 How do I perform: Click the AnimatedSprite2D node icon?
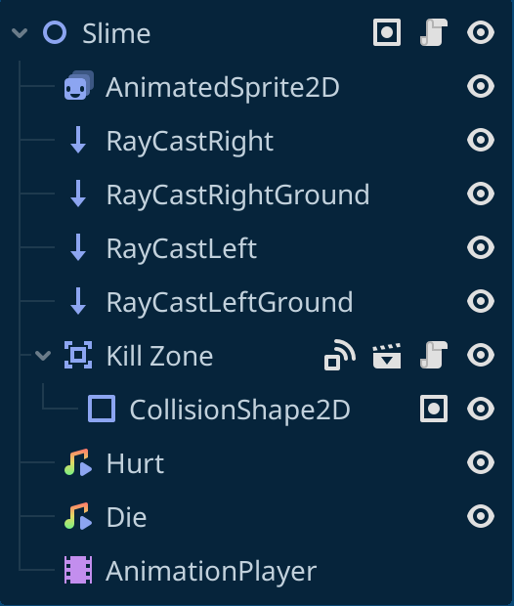(79, 85)
